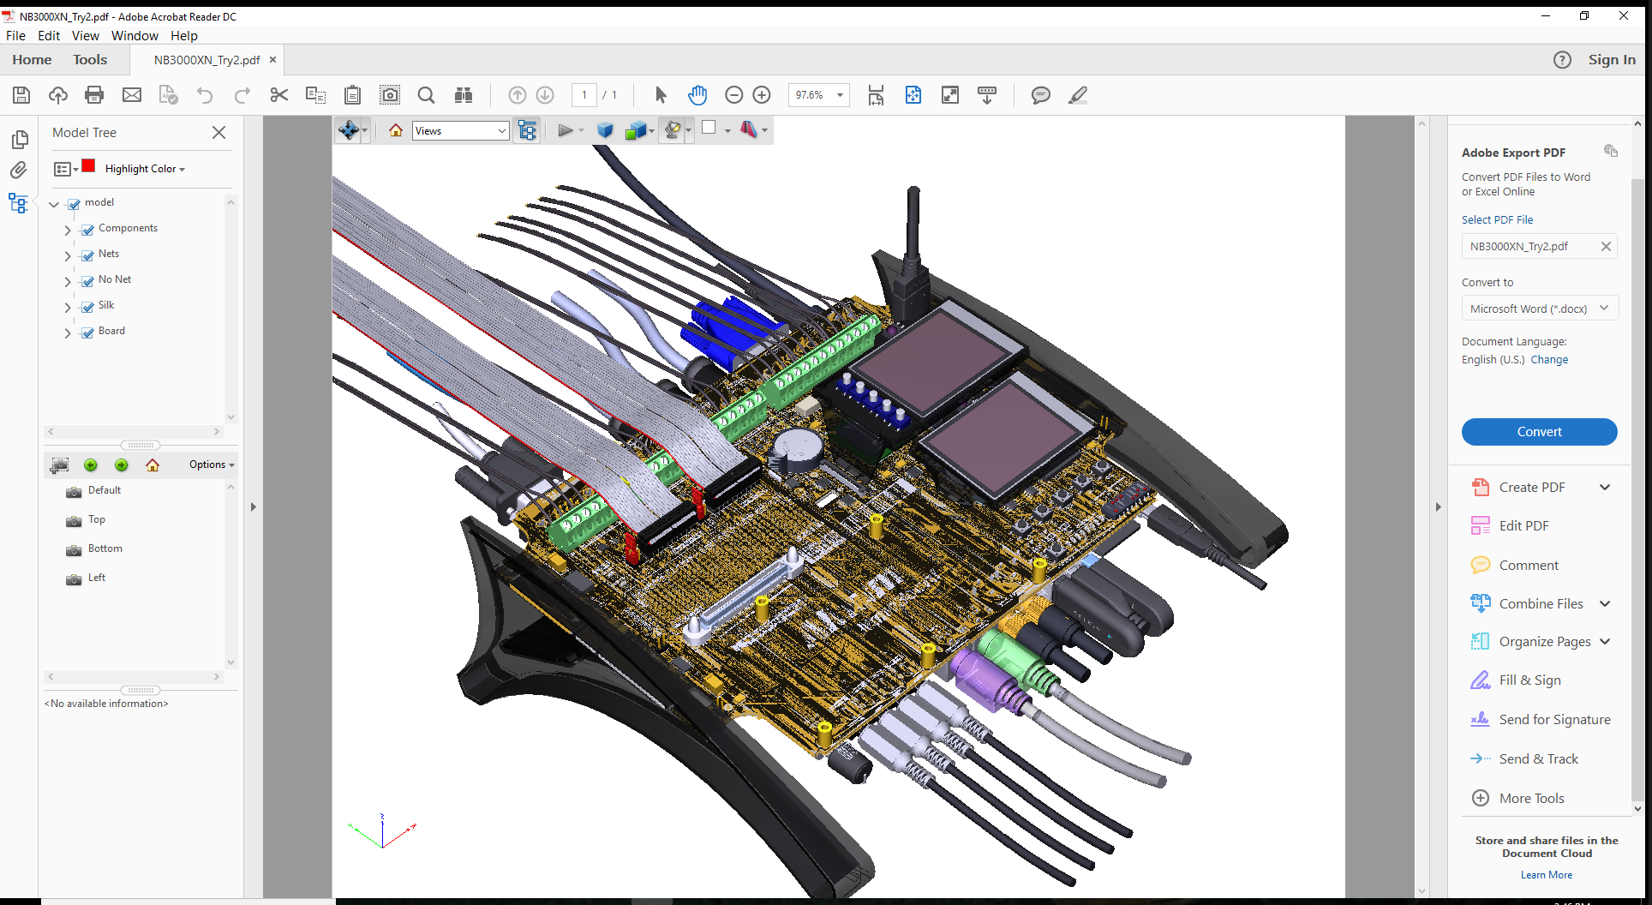The height and width of the screenshot is (905, 1652).
Task: Uncheck the Nets visibility checkbox
Action: 87,255
